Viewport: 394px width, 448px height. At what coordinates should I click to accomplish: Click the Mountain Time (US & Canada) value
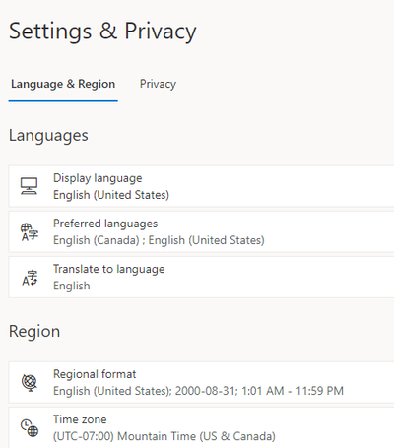coord(196,436)
